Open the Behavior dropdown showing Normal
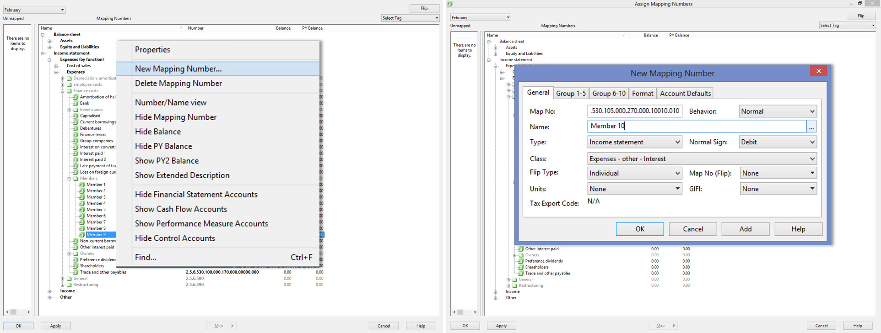The width and height of the screenshot is (881, 333). tap(778, 111)
